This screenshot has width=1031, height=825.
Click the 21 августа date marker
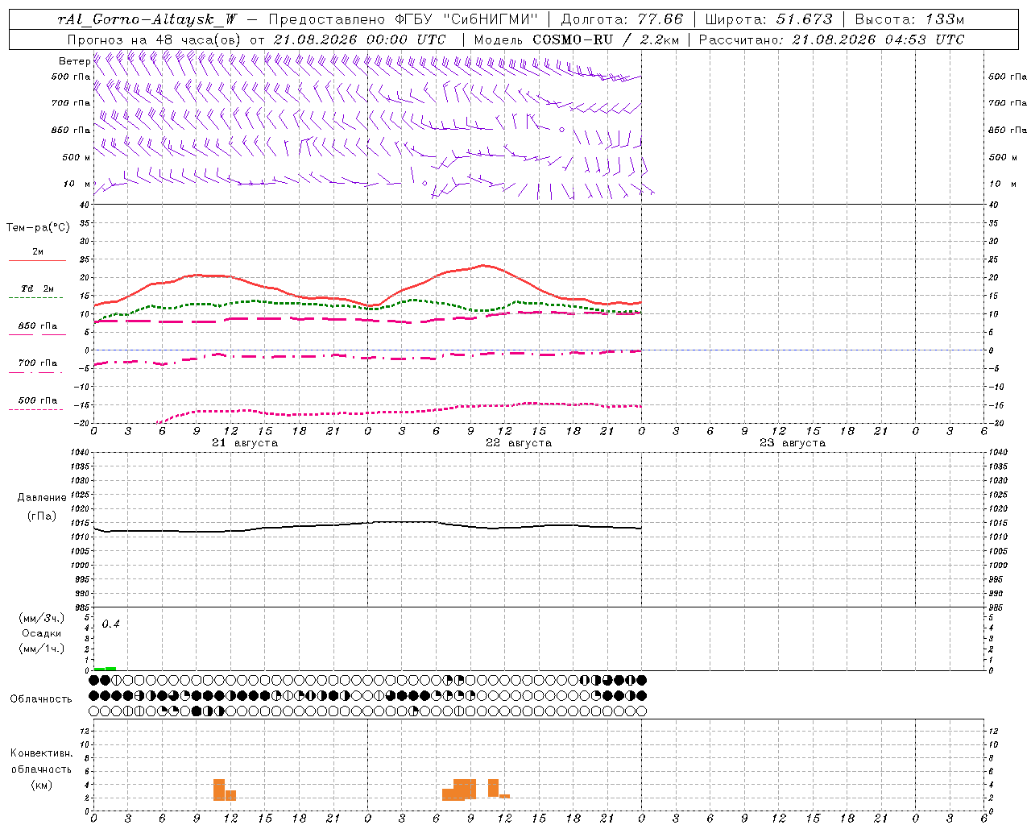(245, 443)
